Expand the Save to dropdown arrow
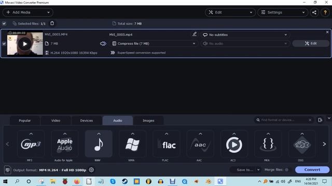 point(258,170)
